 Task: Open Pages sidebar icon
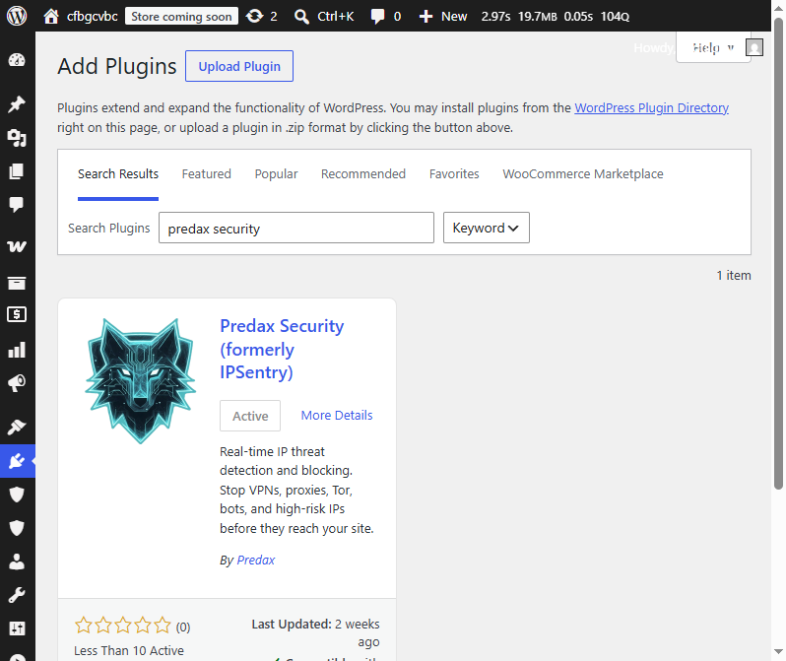17,171
